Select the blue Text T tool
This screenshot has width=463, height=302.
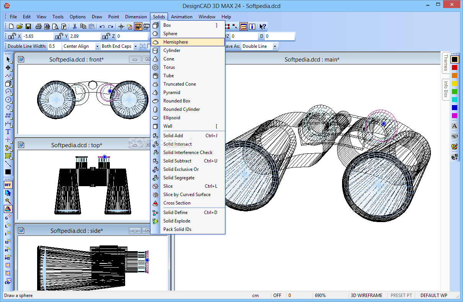[x=8, y=132]
